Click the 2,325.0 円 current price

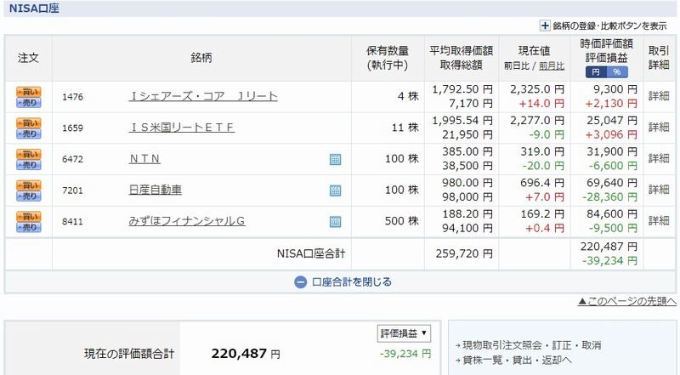pyautogui.click(x=537, y=89)
